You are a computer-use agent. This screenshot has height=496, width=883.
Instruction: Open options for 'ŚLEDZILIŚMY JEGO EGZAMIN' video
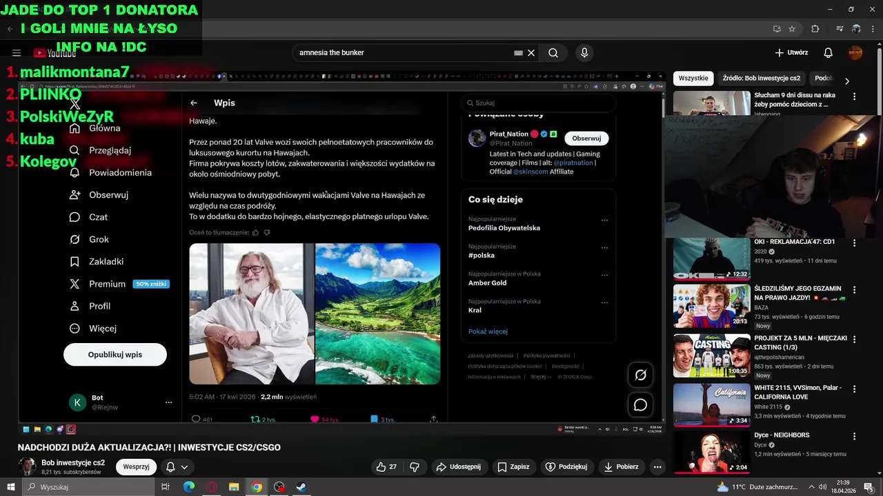[x=854, y=290]
